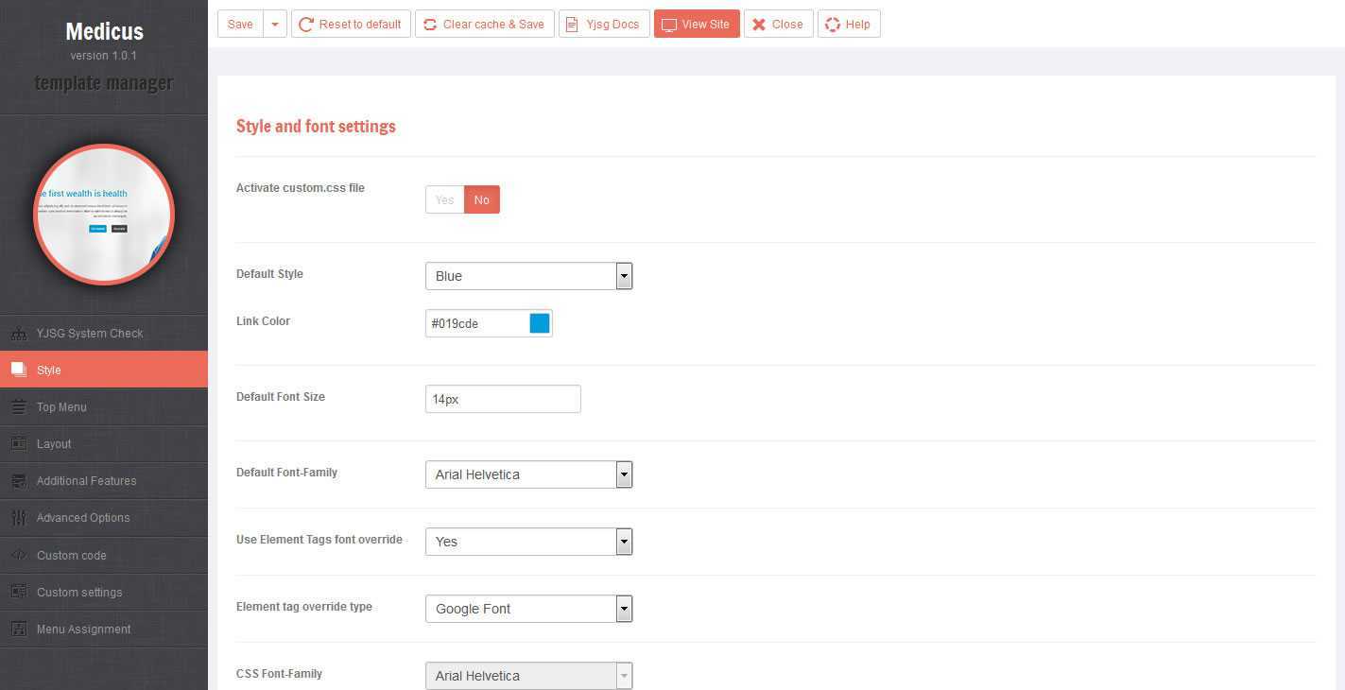Open the Save button dropdown arrow
This screenshot has width=1345, height=690.
[274, 25]
